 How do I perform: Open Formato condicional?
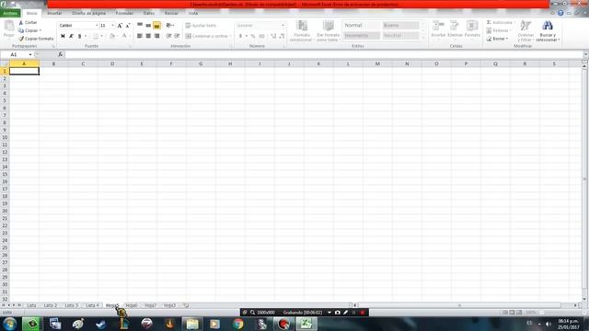coord(302,30)
